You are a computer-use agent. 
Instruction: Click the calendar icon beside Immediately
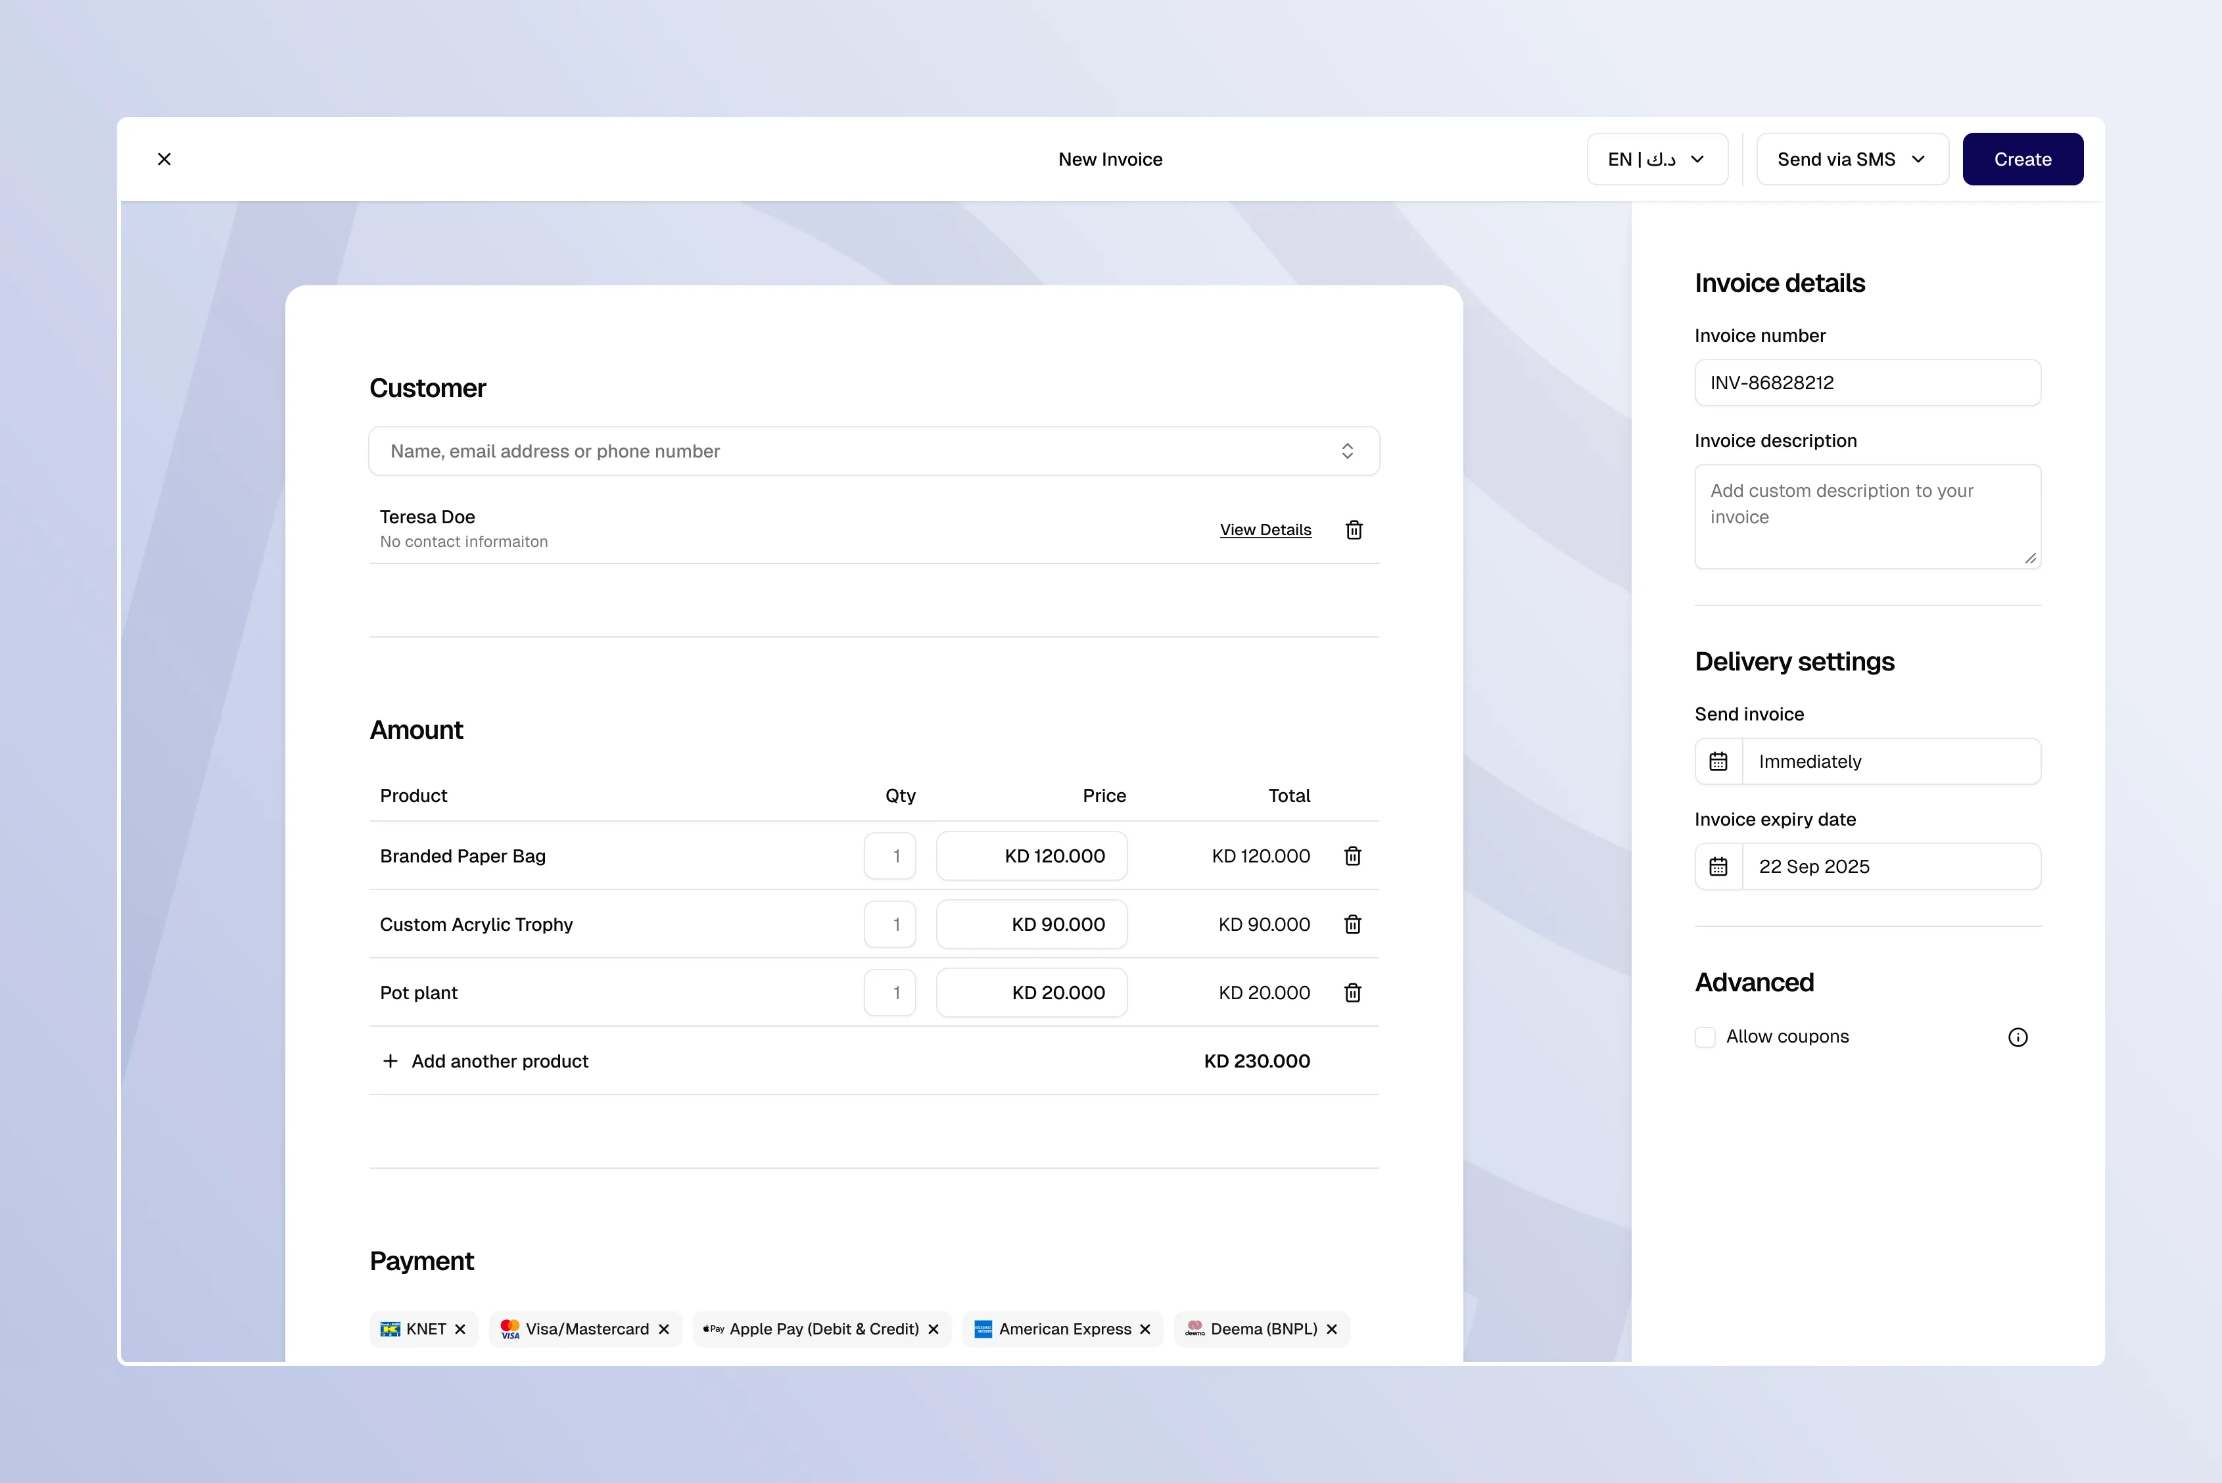(1718, 761)
